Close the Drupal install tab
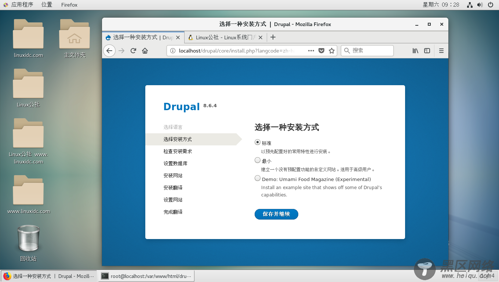This screenshot has width=499, height=282. point(178,37)
